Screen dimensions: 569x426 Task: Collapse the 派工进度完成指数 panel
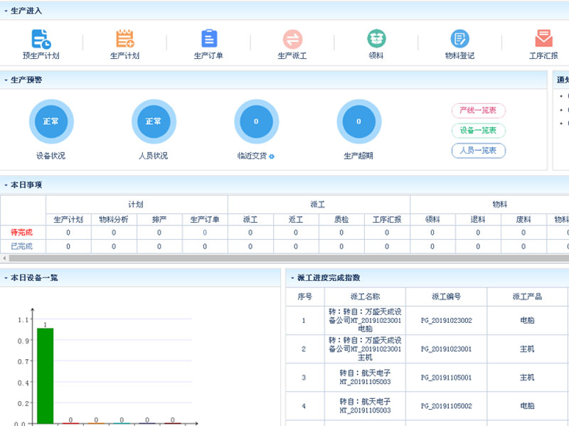pos(292,277)
